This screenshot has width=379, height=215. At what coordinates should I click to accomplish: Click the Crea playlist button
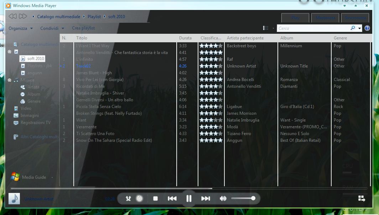pyautogui.click(x=83, y=28)
